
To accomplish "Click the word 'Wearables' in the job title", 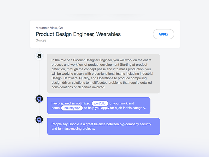I will (108, 34).
